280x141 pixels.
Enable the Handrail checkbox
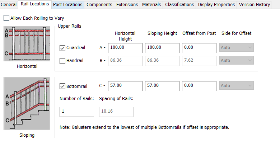62,61
